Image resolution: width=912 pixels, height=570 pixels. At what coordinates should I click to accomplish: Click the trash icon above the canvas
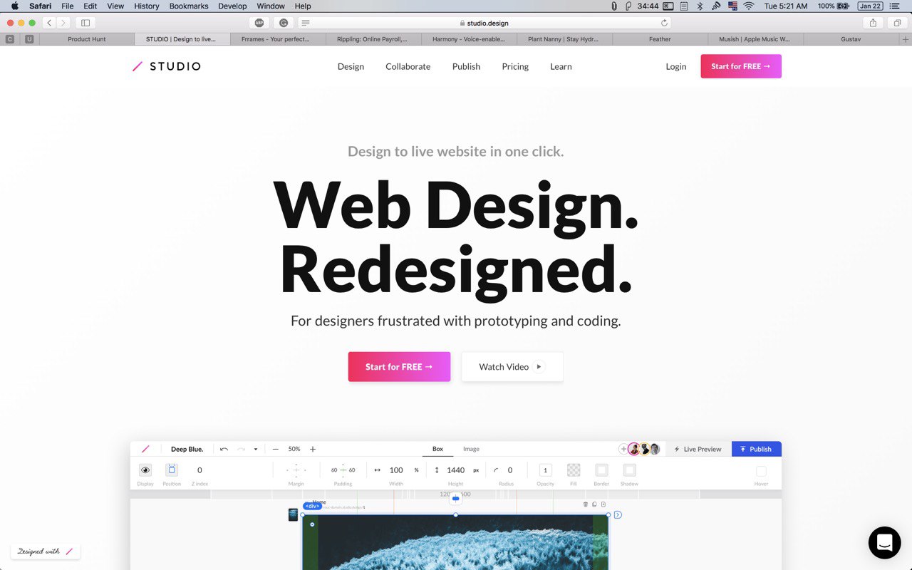pyautogui.click(x=586, y=504)
